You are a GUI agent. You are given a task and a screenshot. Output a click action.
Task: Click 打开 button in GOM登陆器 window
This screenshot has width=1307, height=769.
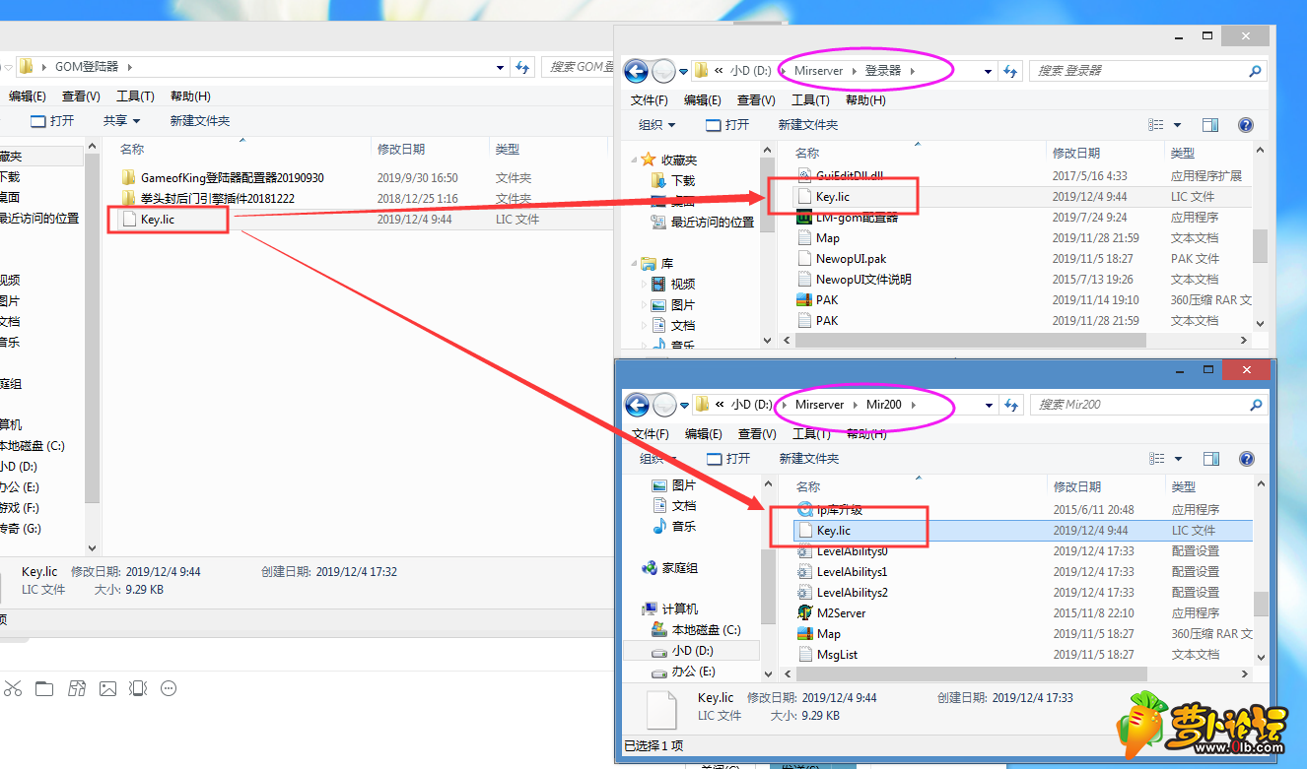click(52, 120)
